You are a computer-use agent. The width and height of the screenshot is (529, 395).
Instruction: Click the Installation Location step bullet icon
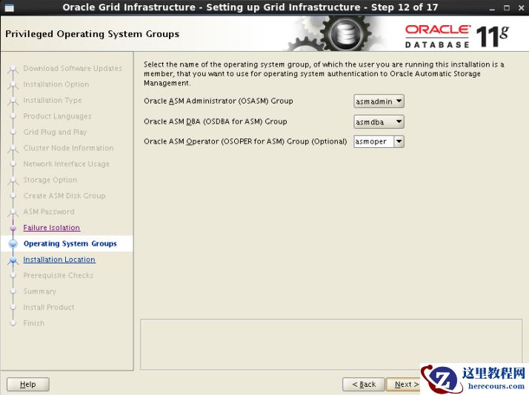13,260
